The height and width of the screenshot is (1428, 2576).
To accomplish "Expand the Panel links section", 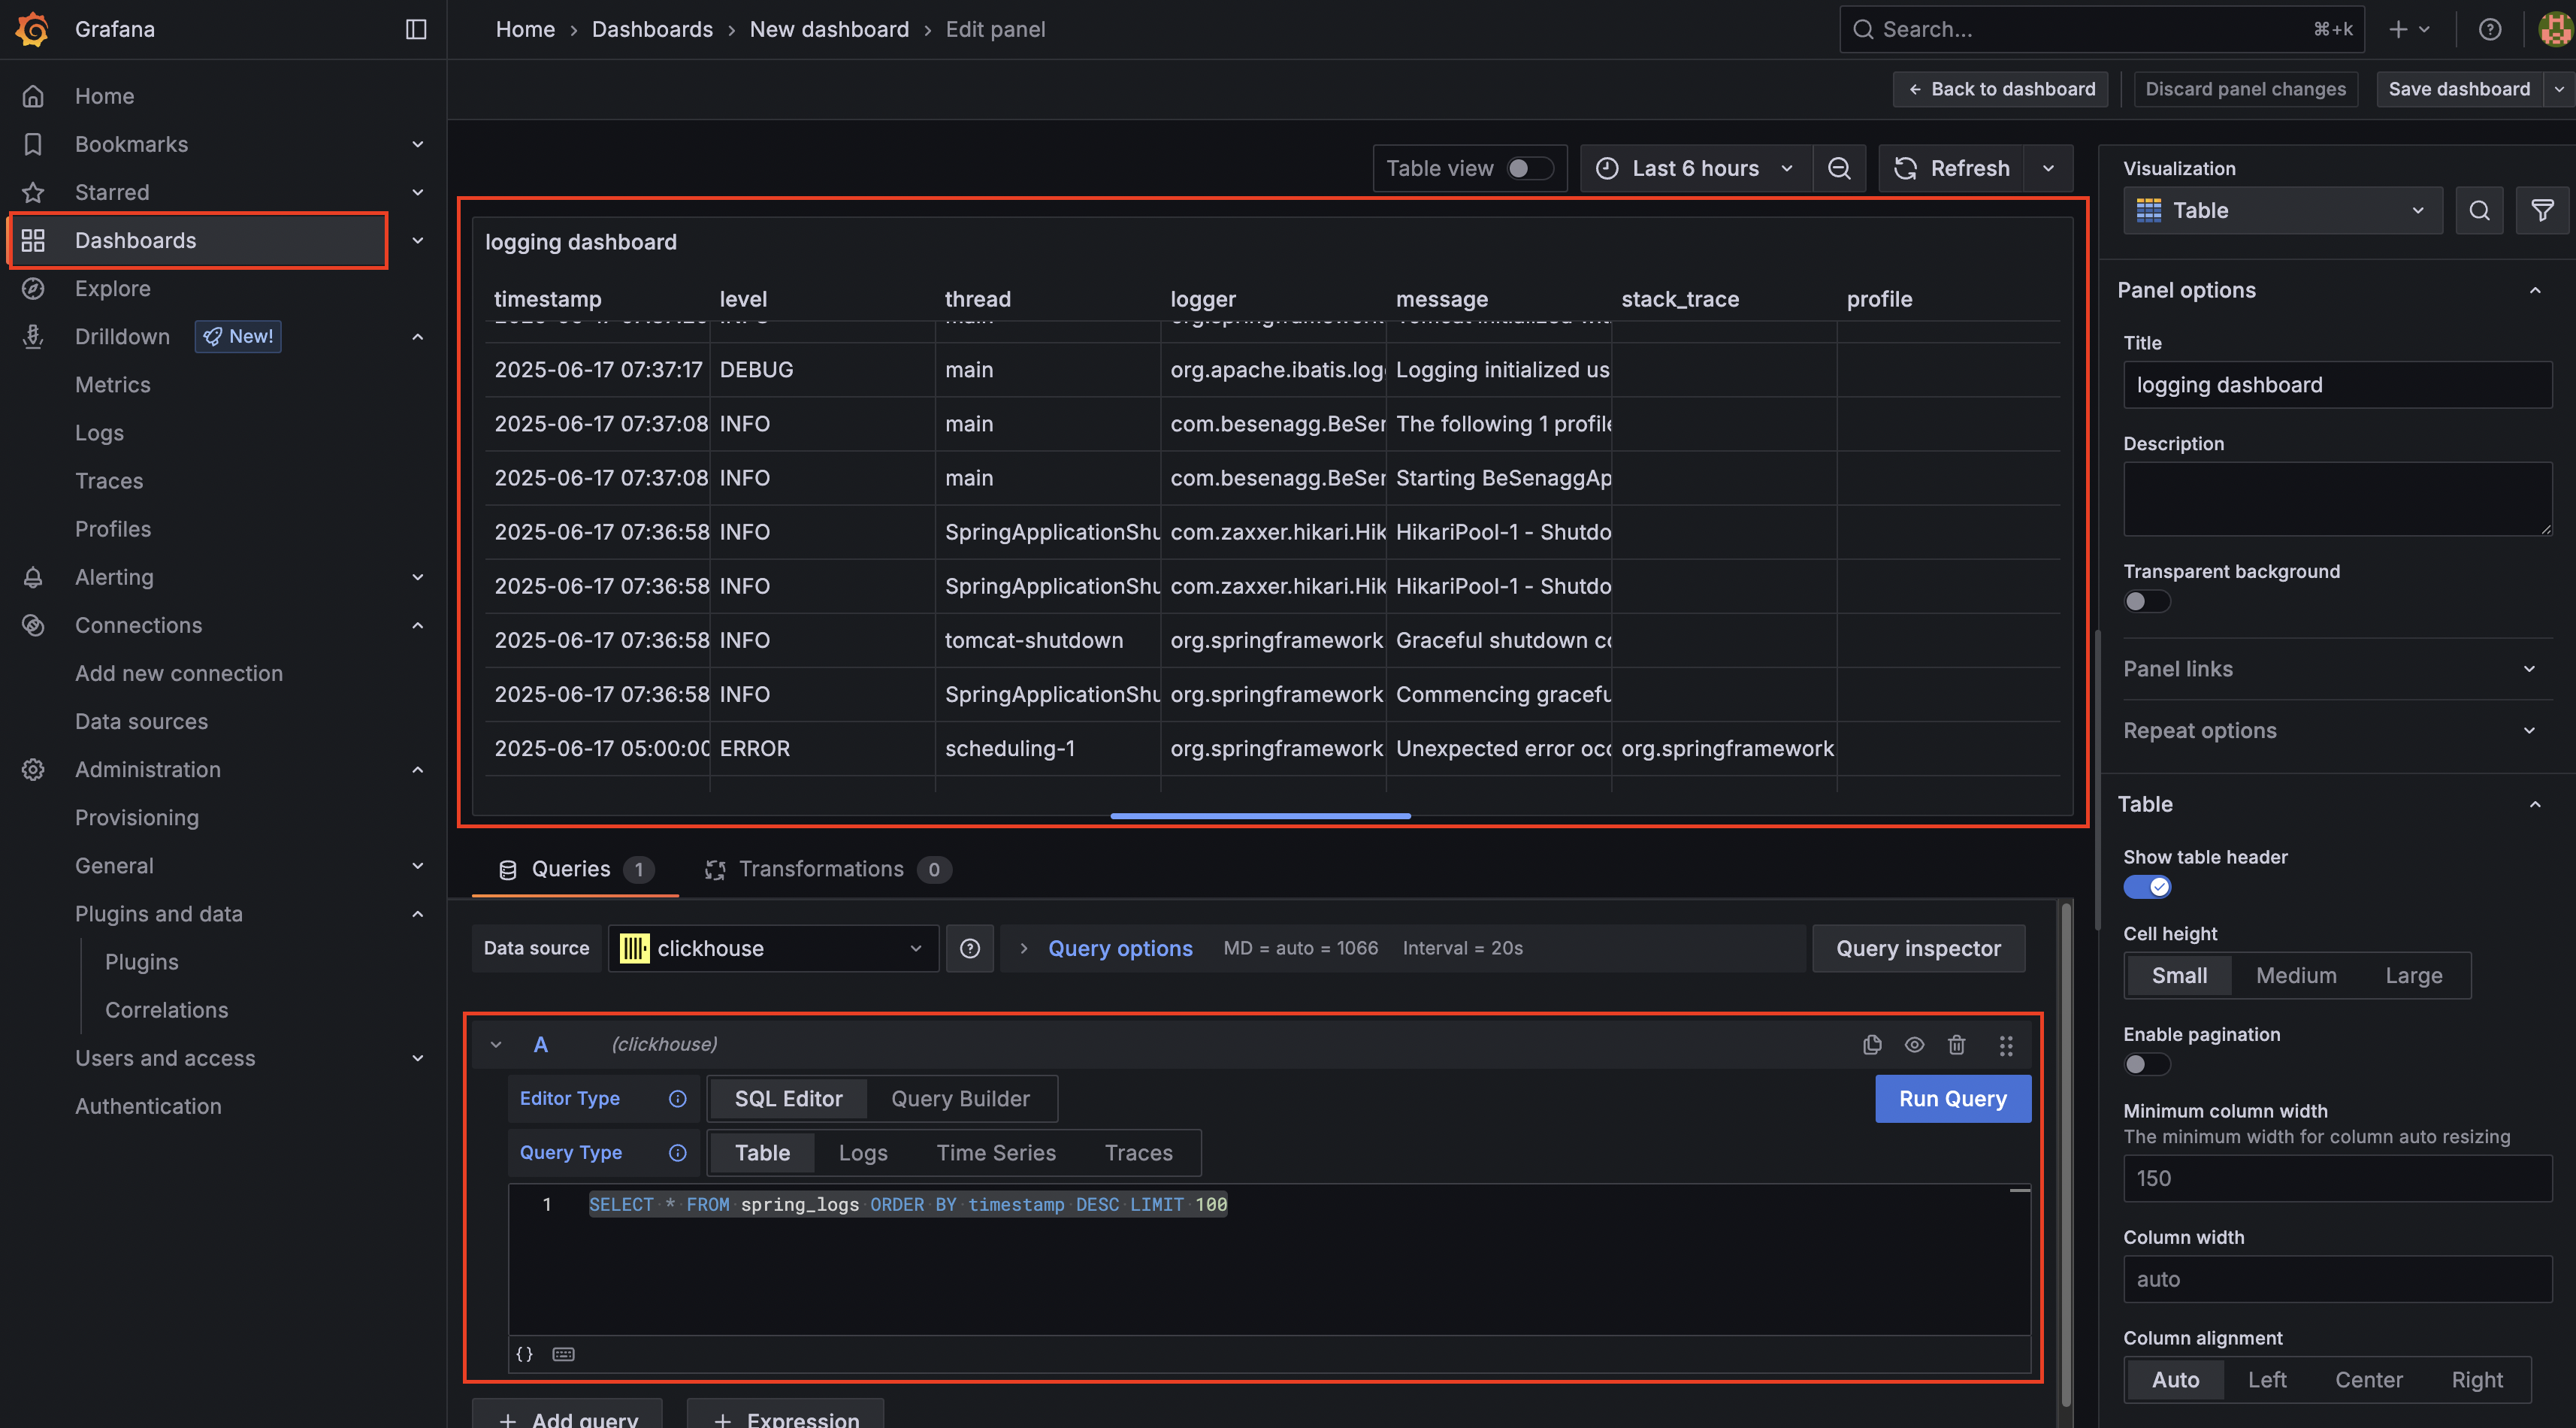I will (x=2336, y=669).
